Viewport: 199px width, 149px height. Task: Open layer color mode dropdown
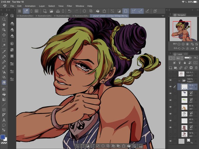[172, 58]
